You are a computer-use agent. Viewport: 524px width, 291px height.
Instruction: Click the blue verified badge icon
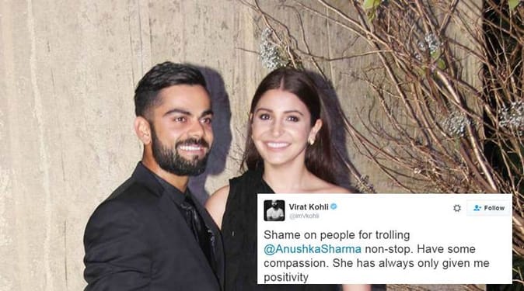pyautogui.click(x=334, y=206)
